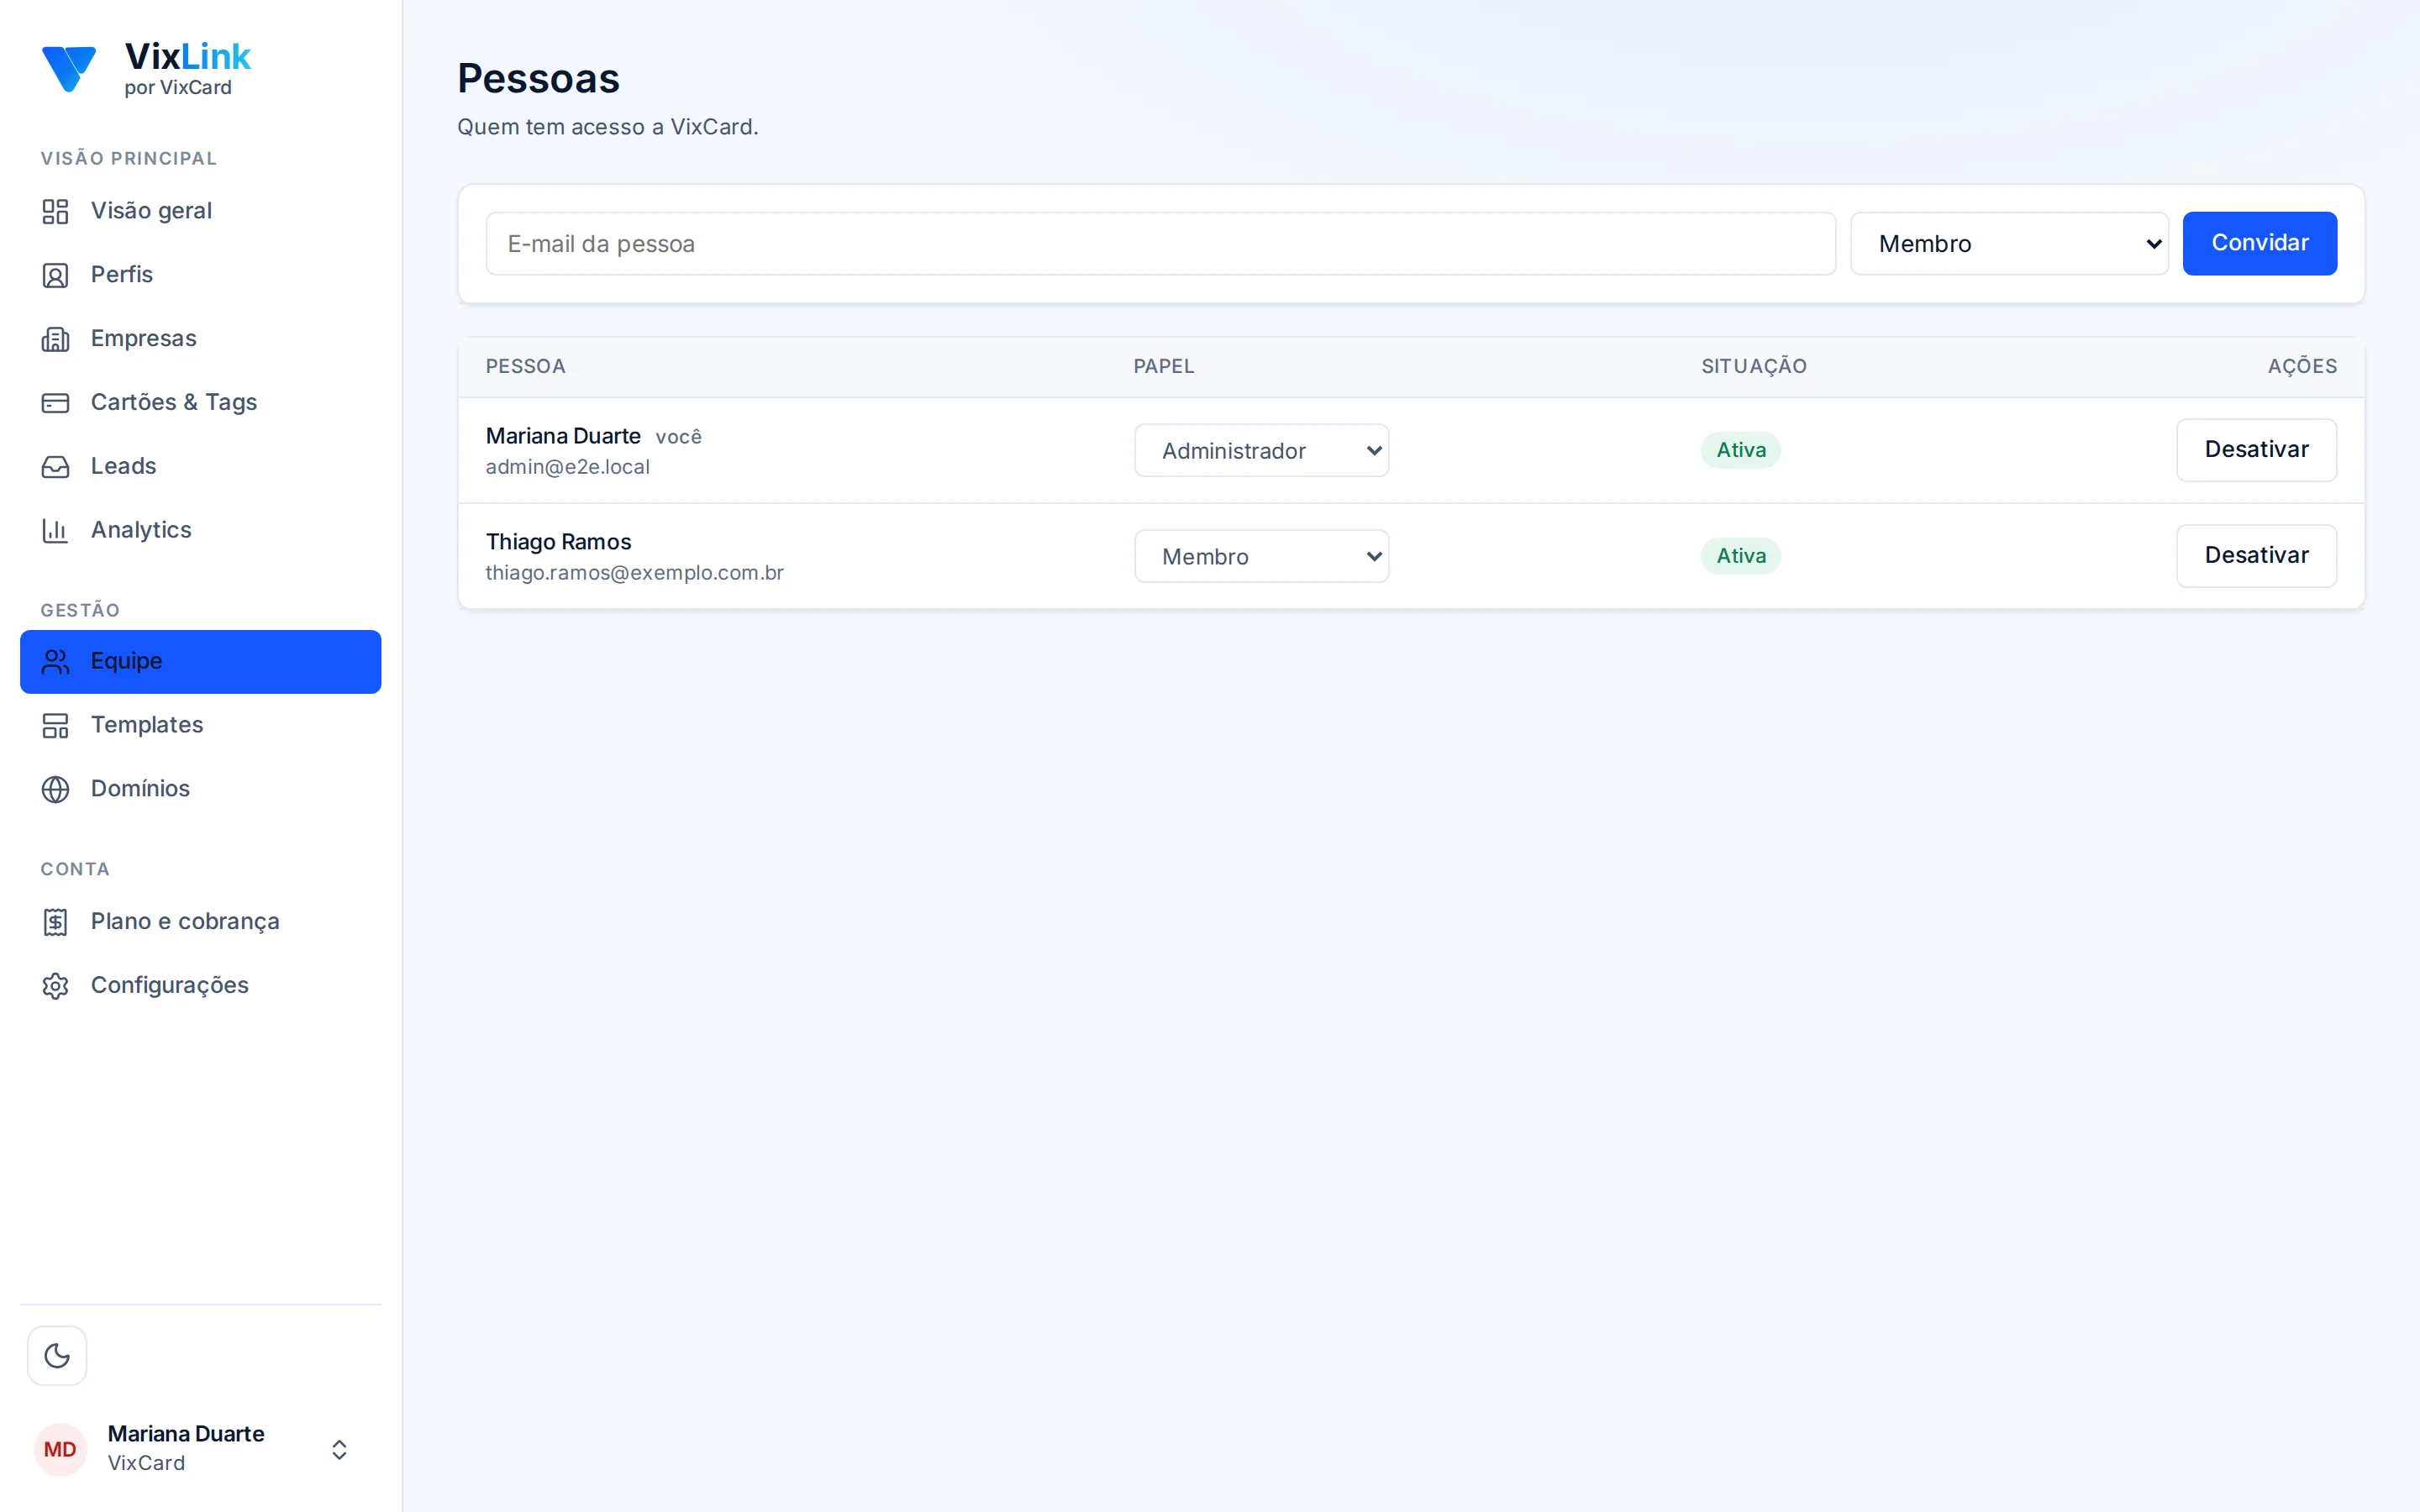Go to the Perfis page

tap(200, 275)
